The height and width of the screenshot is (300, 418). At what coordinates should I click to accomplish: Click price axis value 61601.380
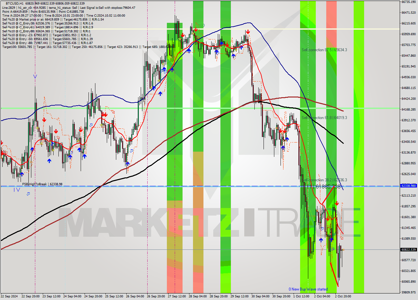coord(408,217)
